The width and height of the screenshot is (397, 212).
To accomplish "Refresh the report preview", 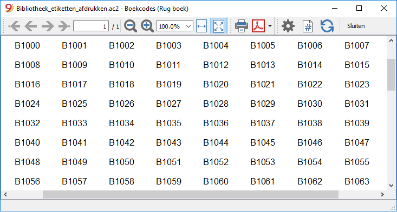I will (x=327, y=26).
